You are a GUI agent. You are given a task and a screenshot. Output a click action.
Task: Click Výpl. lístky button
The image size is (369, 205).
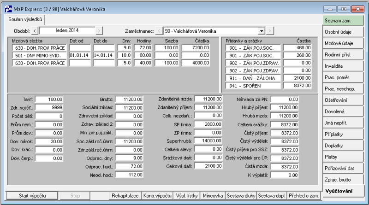pyautogui.click(x=187, y=196)
